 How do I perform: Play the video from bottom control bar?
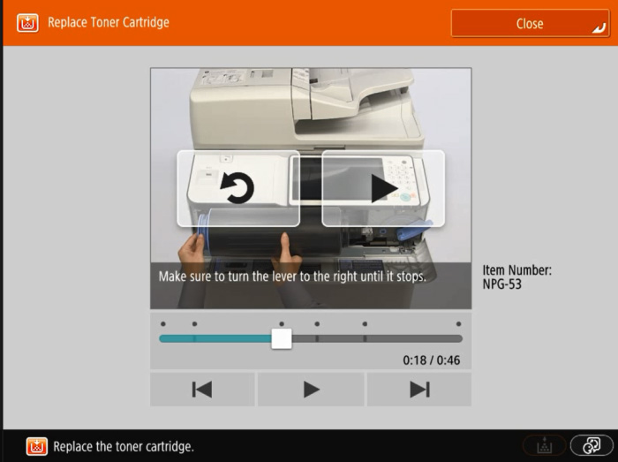pos(311,390)
